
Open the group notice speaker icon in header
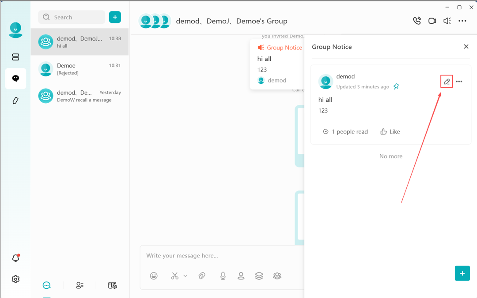click(447, 21)
